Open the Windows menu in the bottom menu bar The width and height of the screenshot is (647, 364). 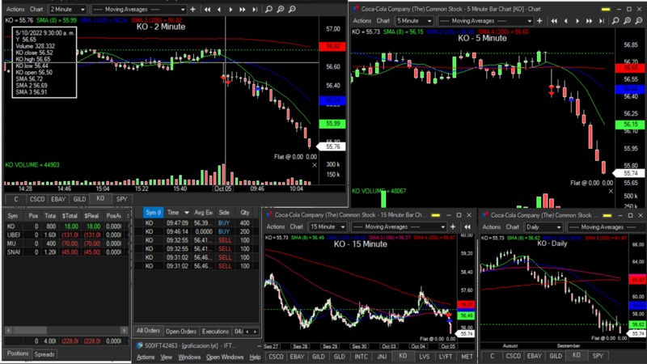tap(188, 357)
